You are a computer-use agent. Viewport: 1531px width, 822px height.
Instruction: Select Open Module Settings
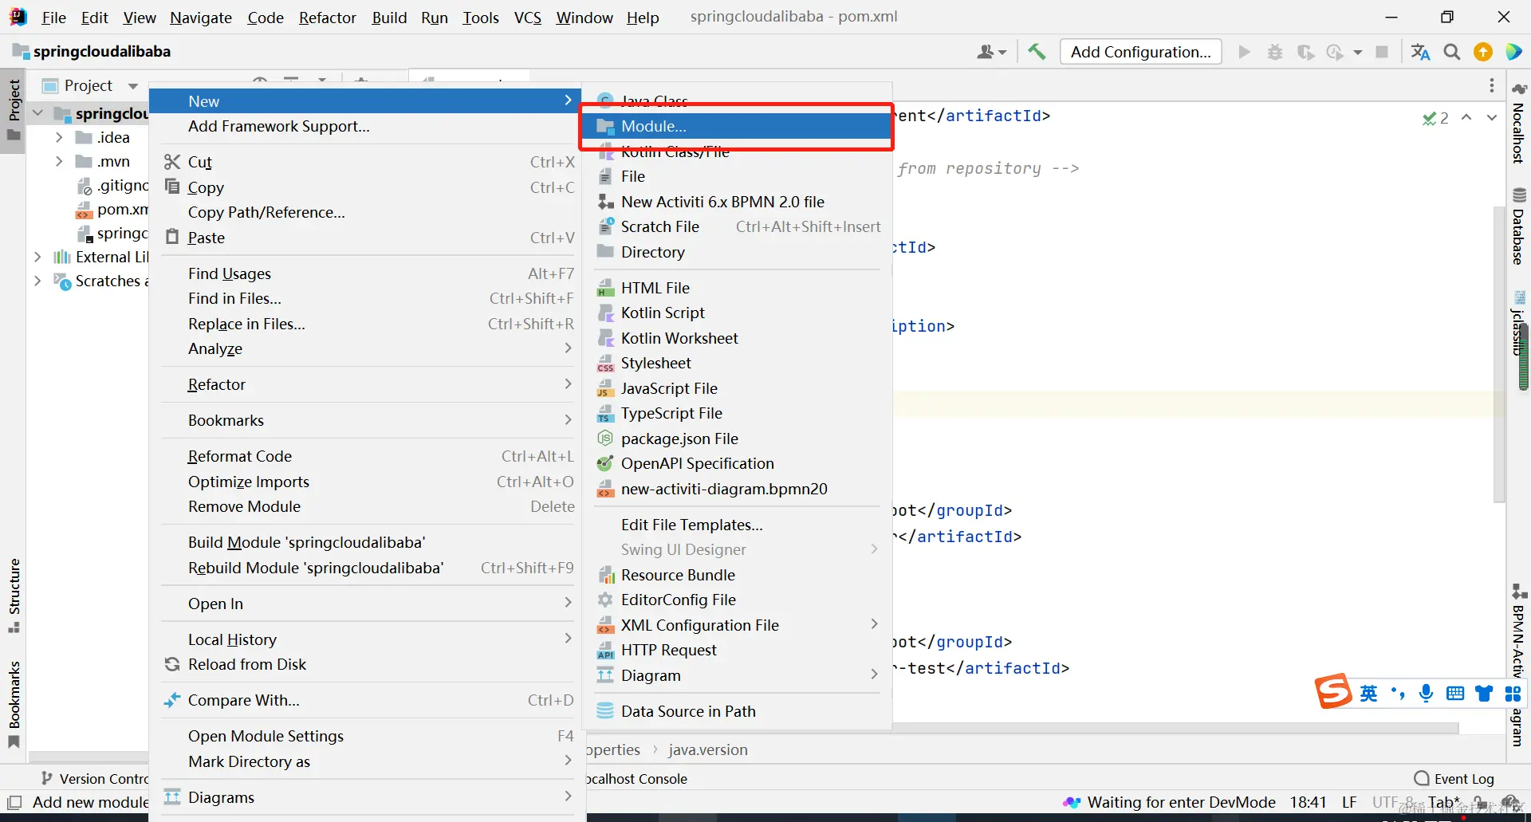[367, 736]
